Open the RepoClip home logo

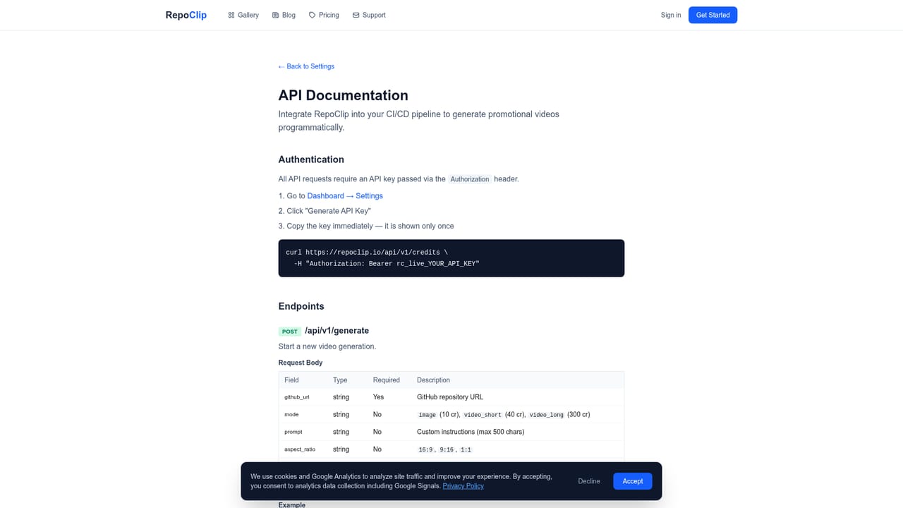186,15
